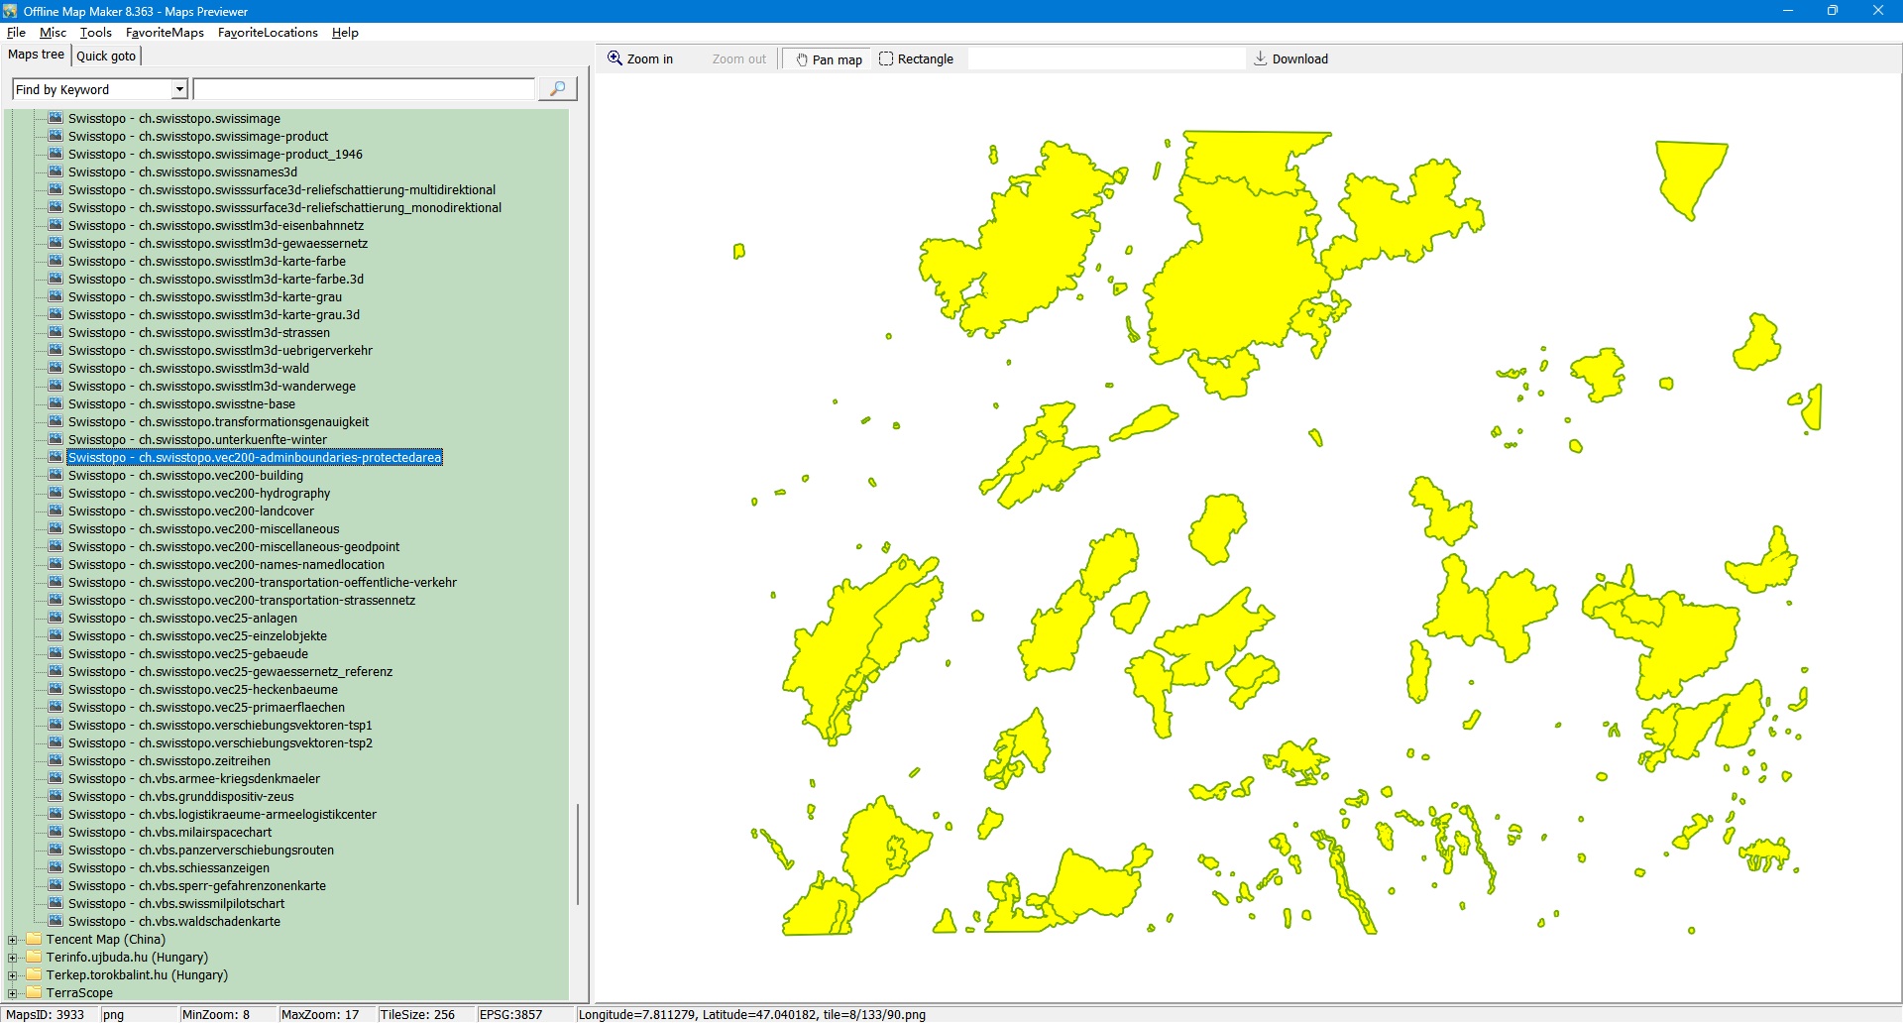Viewport: 1903px width, 1023px height.
Task: Click the Tencent Map (China) folder icon
Action: coord(35,940)
